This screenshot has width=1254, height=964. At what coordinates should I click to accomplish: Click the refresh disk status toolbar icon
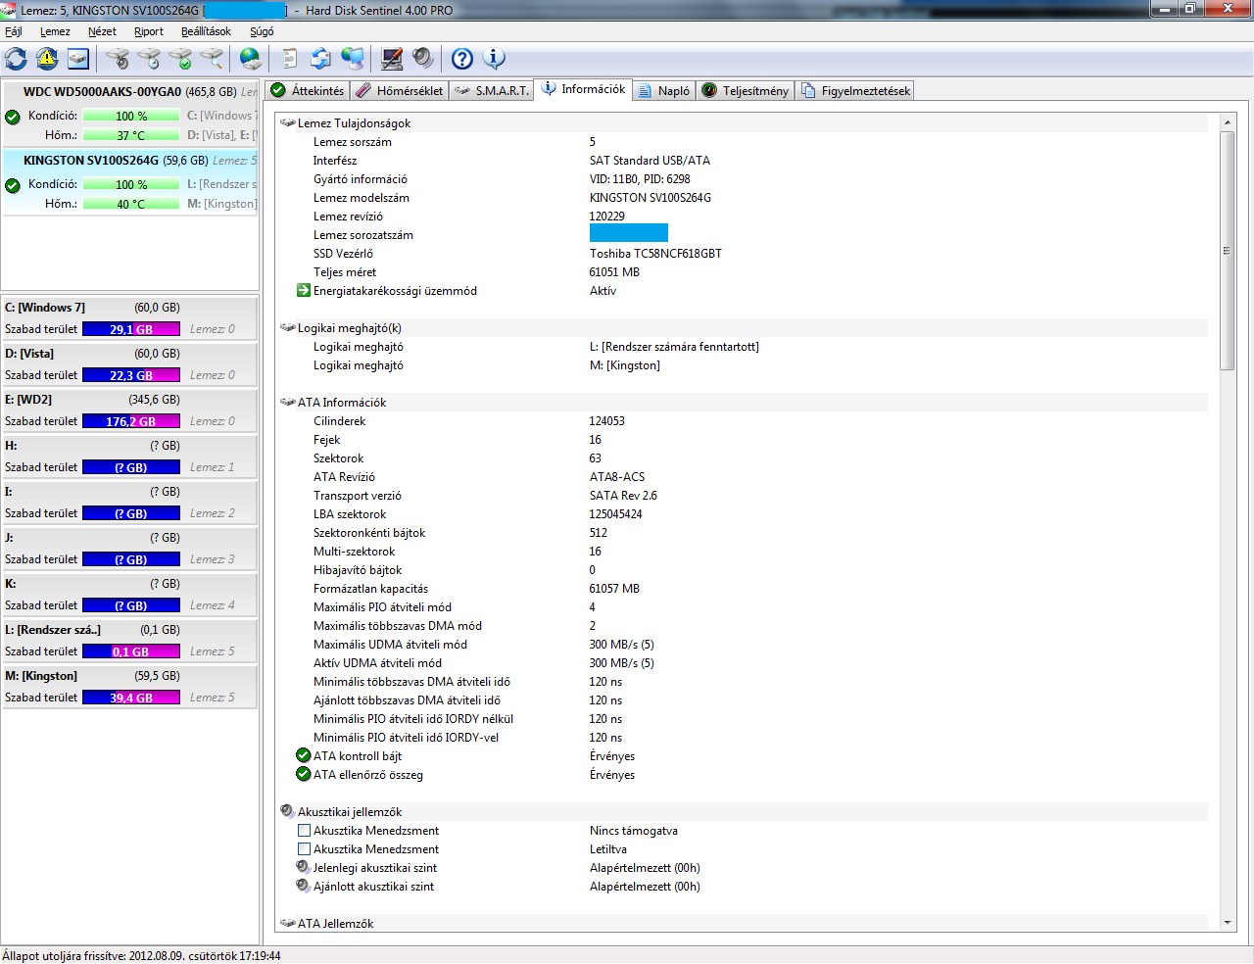click(x=16, y=59)
